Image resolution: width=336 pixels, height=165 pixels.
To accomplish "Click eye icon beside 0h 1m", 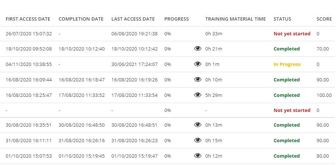I will pyautogui.click(x=198, y=64).
